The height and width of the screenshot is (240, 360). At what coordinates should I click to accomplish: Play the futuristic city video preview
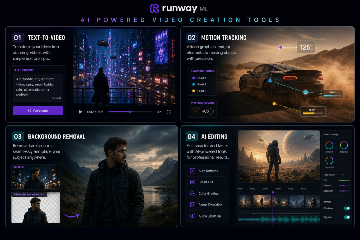[x=81, y=112]
